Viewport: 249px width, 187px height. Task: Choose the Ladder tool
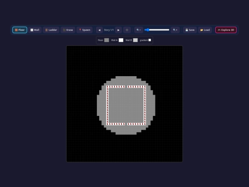(x=51, y=30)
